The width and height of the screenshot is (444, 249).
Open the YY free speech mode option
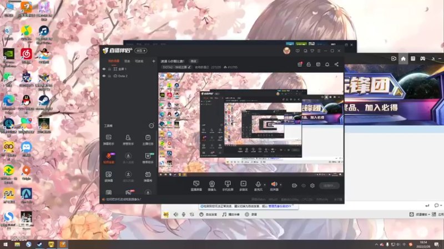tap(208, 215)
